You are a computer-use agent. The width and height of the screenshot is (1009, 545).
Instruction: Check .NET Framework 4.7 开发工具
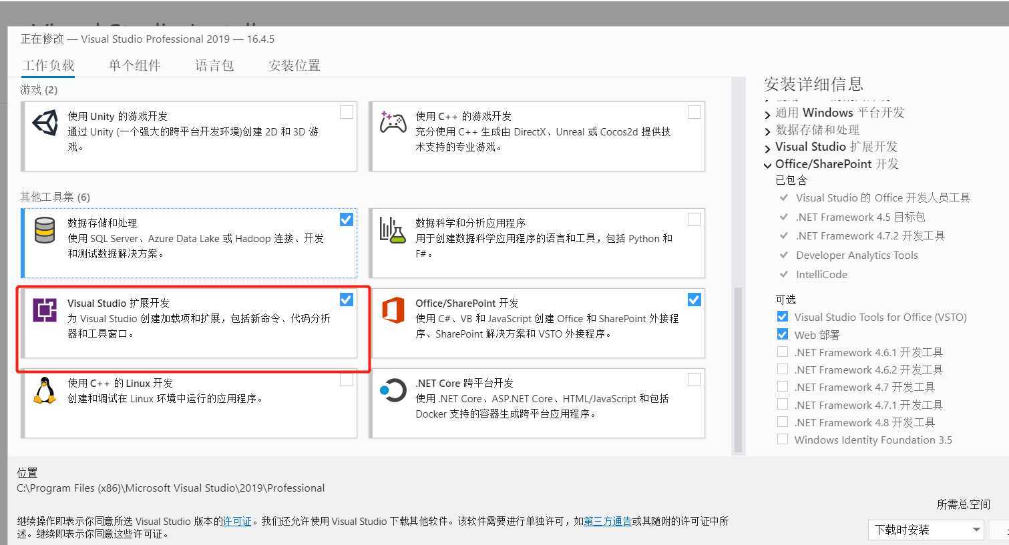point(783,387)
